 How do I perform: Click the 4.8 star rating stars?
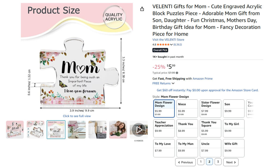coord(164,44)
